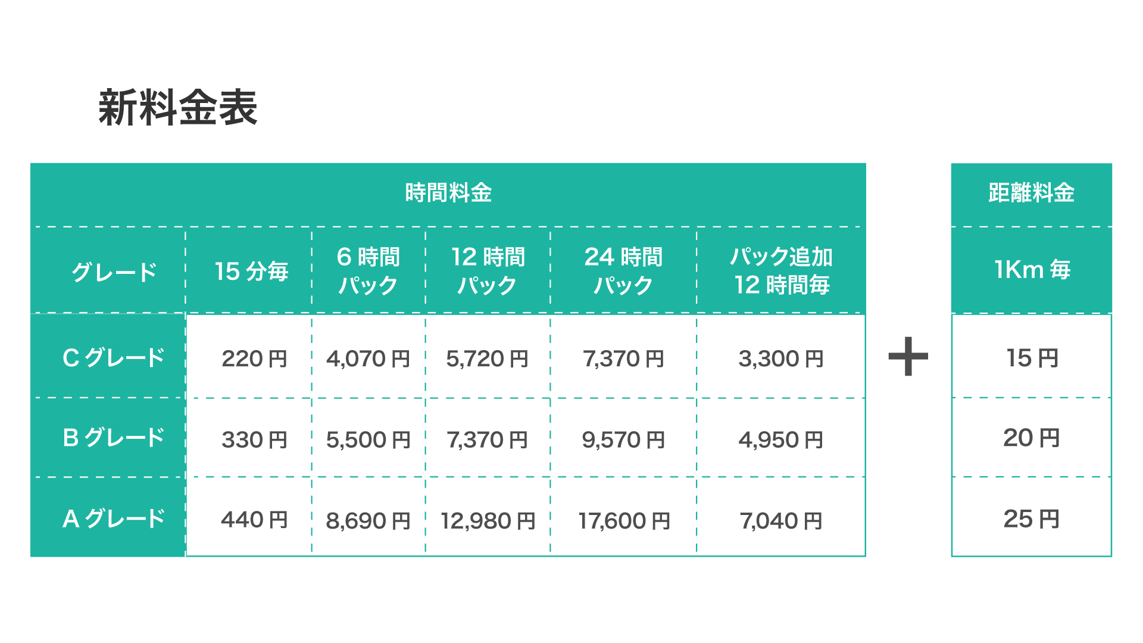Select the 15分毎 column header
1143x643 pixels.
pyautogui.click(x=251, y=271)
